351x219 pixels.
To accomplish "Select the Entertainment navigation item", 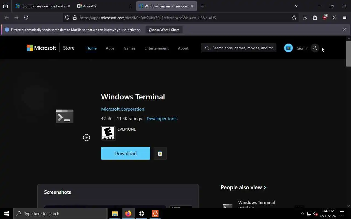I will [x=157, y=48].
